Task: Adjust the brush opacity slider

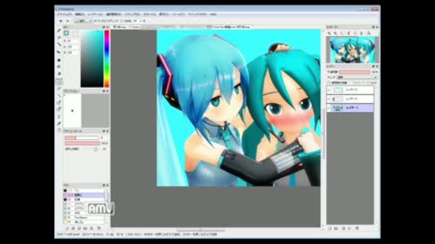Action: [82, 143]
